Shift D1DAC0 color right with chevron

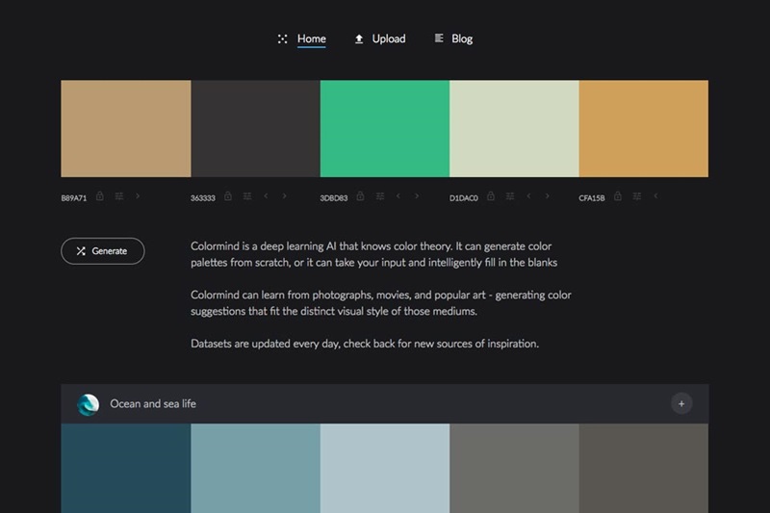(x=548, y=196)
